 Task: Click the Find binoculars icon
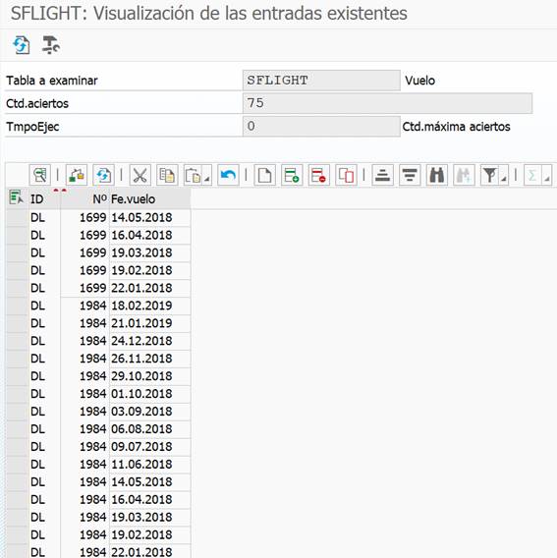[437, 175]
